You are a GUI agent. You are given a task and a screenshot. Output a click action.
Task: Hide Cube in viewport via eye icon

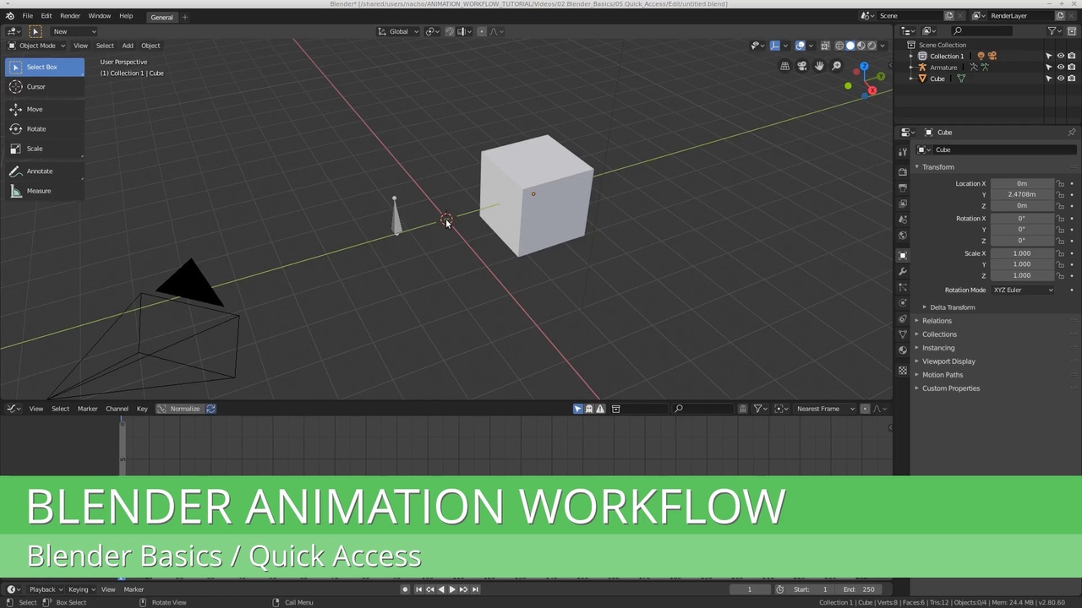pos(1061,79)
